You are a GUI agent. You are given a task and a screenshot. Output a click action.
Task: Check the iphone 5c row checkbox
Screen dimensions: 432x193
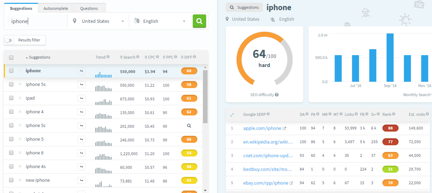[x=11, y=125]
